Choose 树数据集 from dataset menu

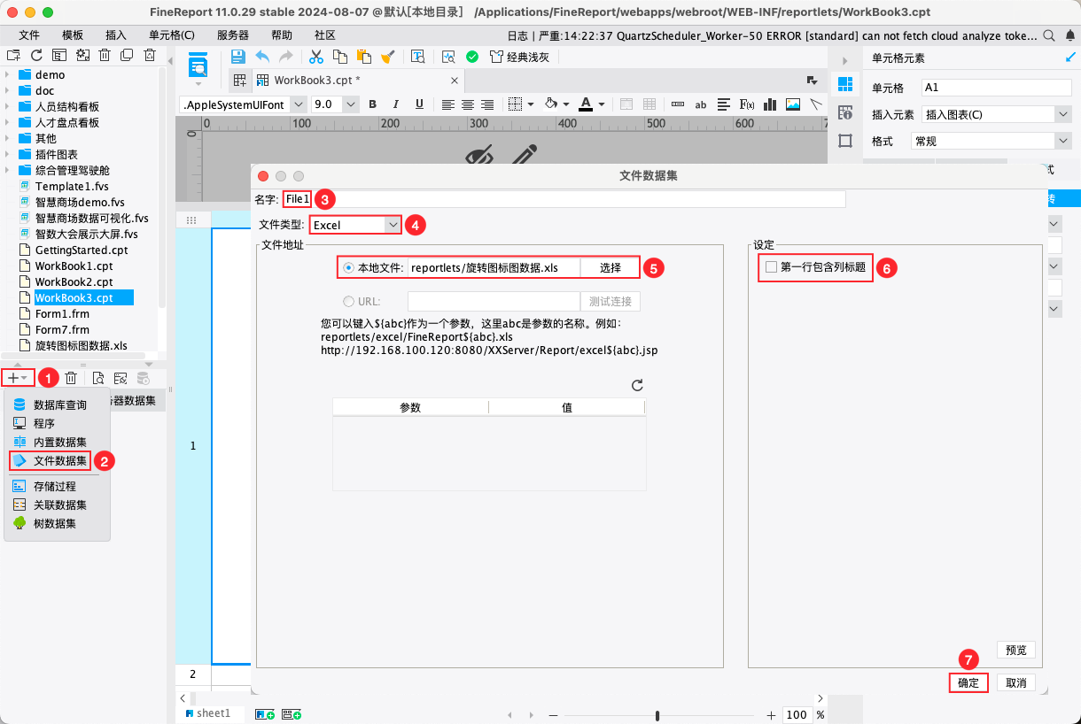[58, 523]
